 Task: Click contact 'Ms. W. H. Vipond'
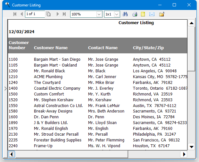pyautogui.click(x=104, y=146)
